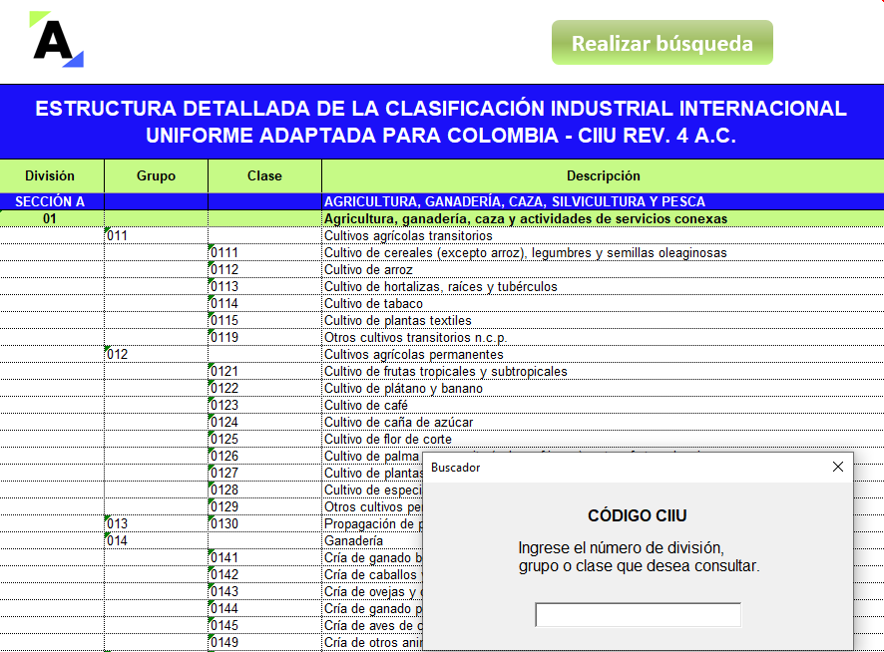Select class cell 0112
Viewport: 884px width, 652px height.
click(x=265, y=269)
